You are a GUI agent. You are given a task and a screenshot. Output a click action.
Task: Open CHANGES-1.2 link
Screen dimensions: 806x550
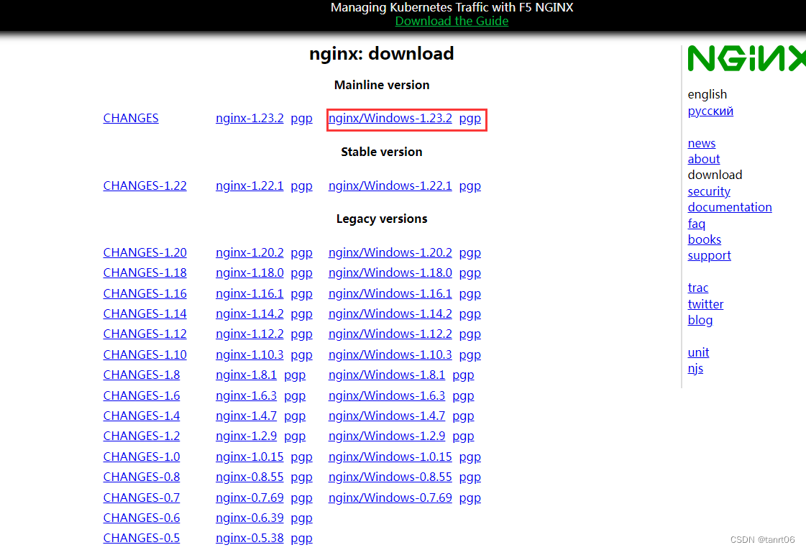tap(142, 436)
